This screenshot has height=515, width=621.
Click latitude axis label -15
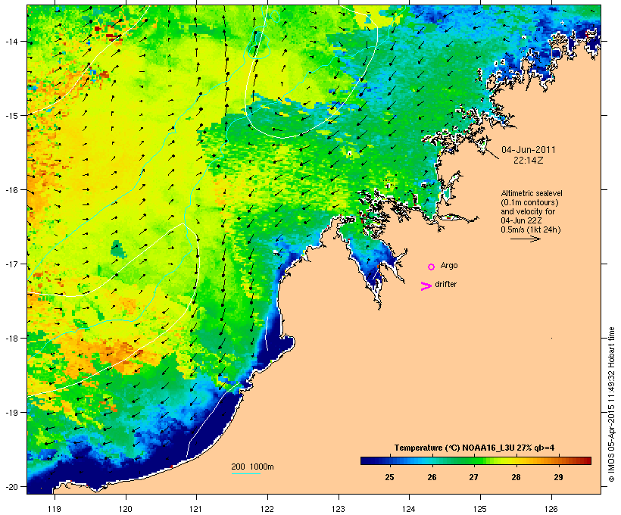(x=11, y=116)
